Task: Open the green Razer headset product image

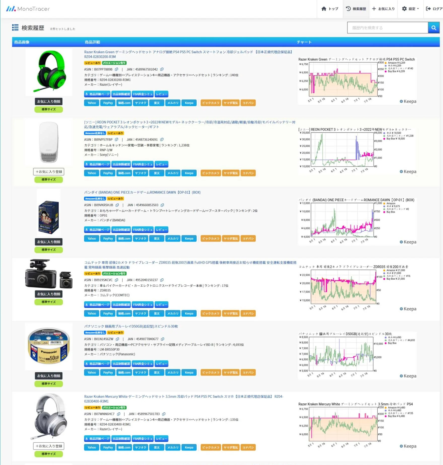Action: (x=49, y=72)
